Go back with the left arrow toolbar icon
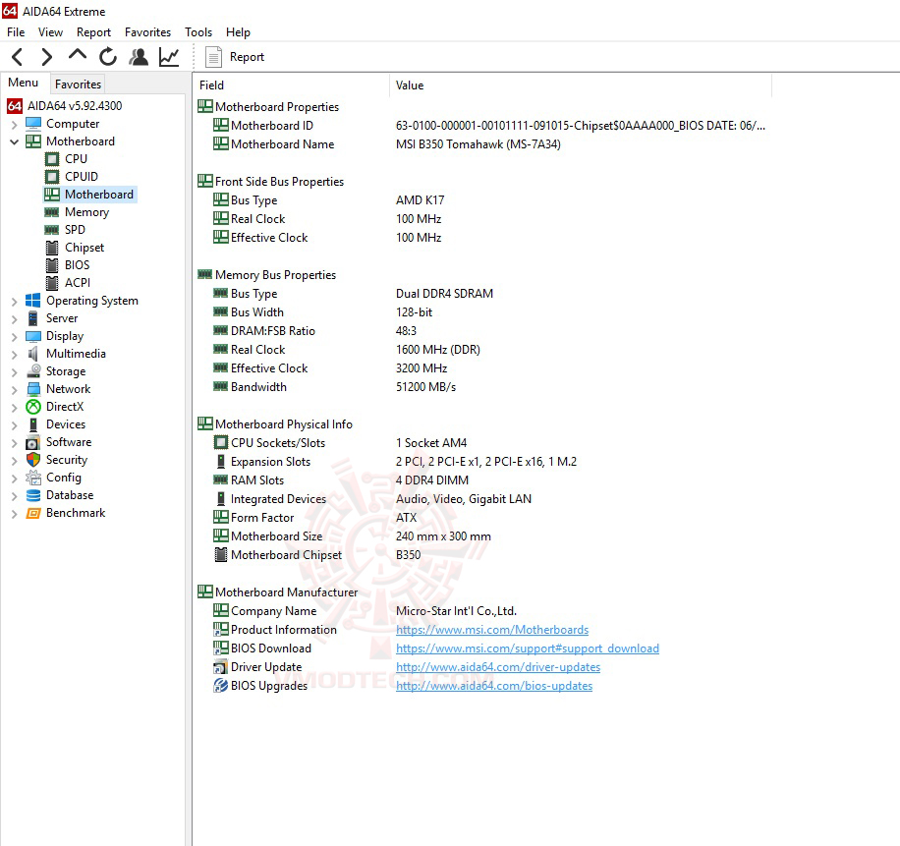900x846 pixels. tap(18, 57)
